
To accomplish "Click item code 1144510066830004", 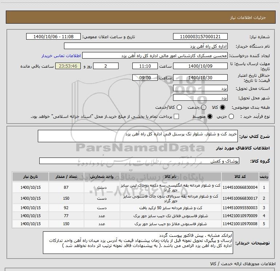I will [240, 187].
